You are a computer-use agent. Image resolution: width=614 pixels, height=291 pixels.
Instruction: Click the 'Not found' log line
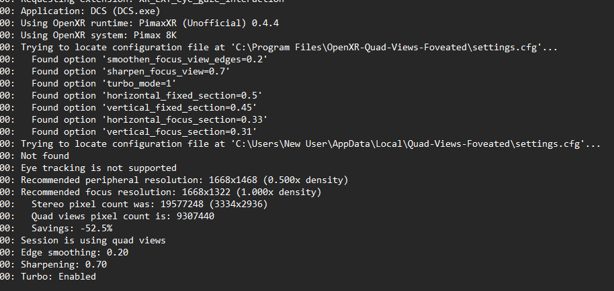(x=46, y=156)
